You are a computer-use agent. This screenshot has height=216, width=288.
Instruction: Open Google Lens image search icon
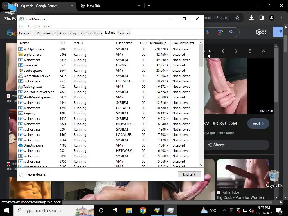click(x=220, y=32)
